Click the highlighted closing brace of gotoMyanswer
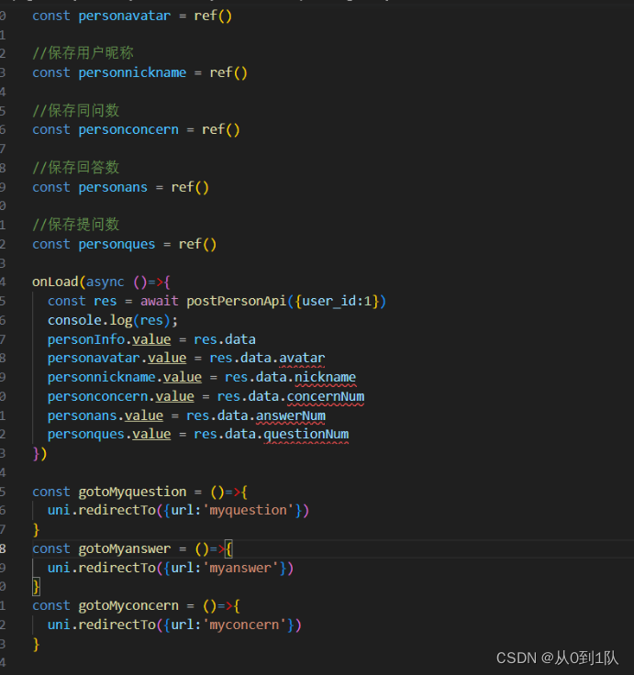 [36, 587]
